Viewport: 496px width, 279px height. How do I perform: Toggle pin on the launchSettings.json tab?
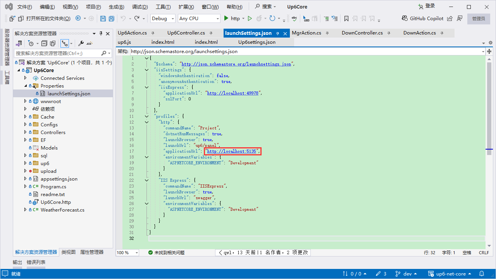(277, 33)
